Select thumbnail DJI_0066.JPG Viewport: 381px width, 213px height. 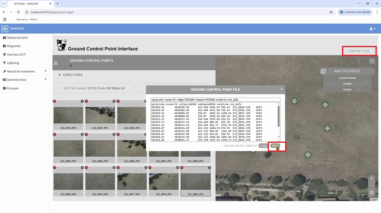[132, 148]
